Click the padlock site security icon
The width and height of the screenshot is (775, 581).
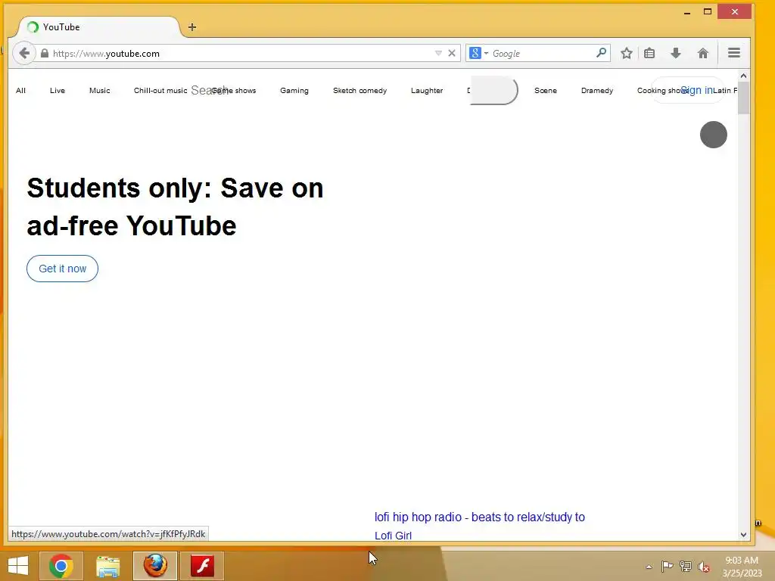click(x=45, y=54)
